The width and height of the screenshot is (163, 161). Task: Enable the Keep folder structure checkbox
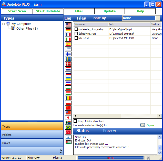[x=75, y=121]
